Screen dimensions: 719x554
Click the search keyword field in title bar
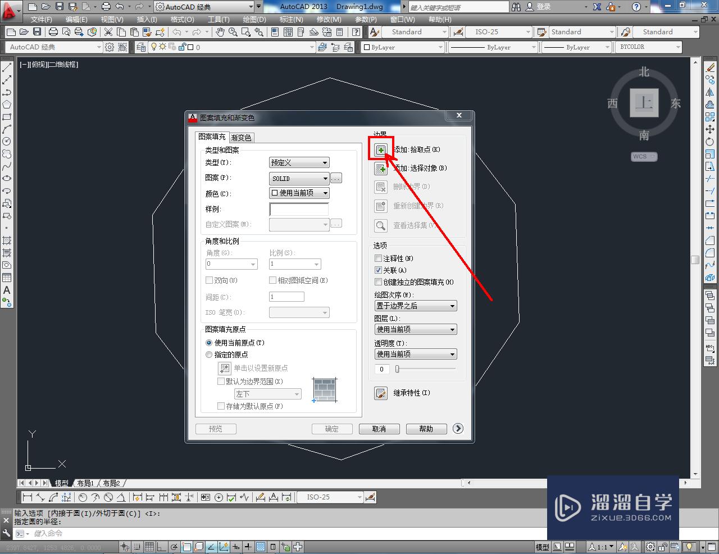[x=458, y=7]
